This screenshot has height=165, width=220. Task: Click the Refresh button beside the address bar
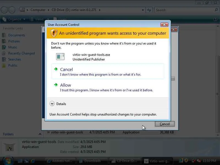point(149,10)
